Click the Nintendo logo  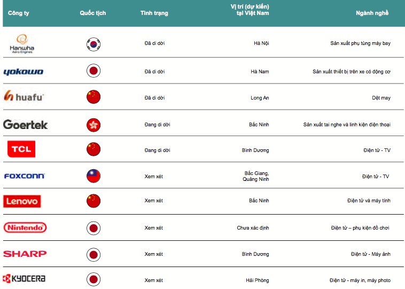(25, 227)
